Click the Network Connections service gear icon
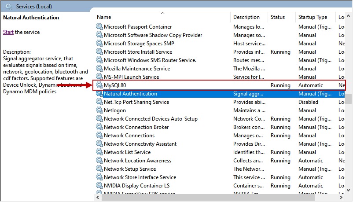 99,136
